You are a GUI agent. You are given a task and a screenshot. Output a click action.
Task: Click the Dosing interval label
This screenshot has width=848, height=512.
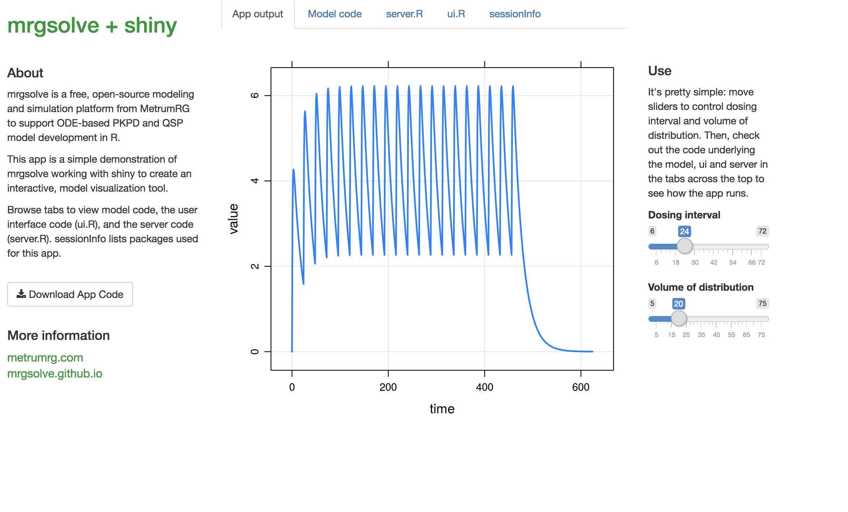684,215
